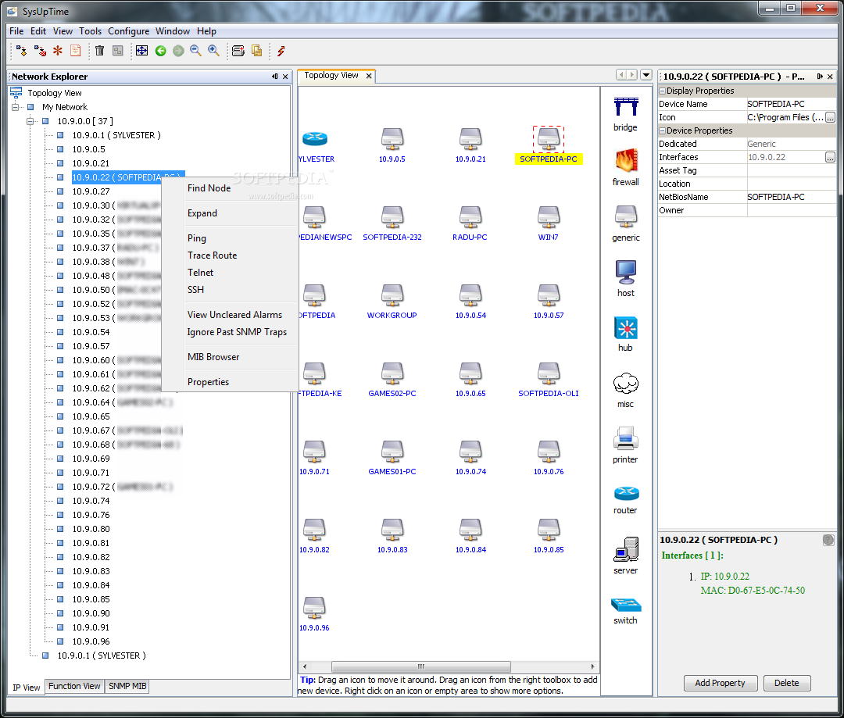This screenshot has height=718, width=844.
Task: Choose Trace Route from the context menu
Action: [x=212, y=255]
